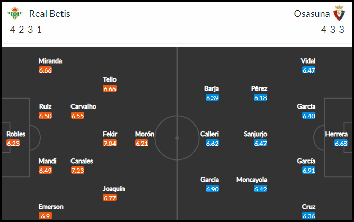Select Cruz's 6.36 rating badge
Viewport: 354px width, 222px height.
308,216
